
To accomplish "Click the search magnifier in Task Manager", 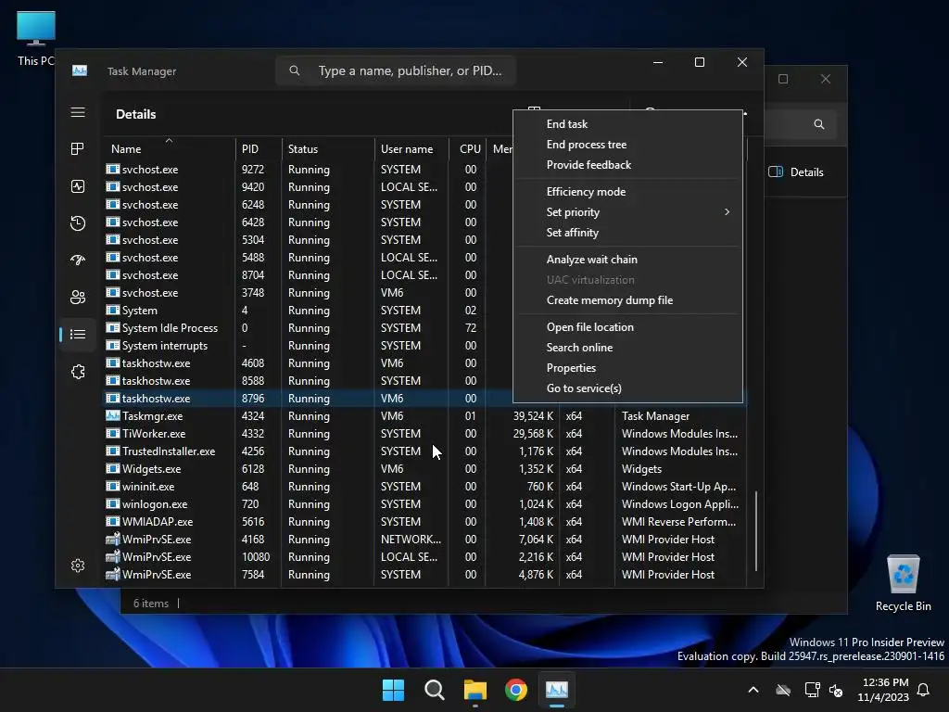I will click(294, 70).
